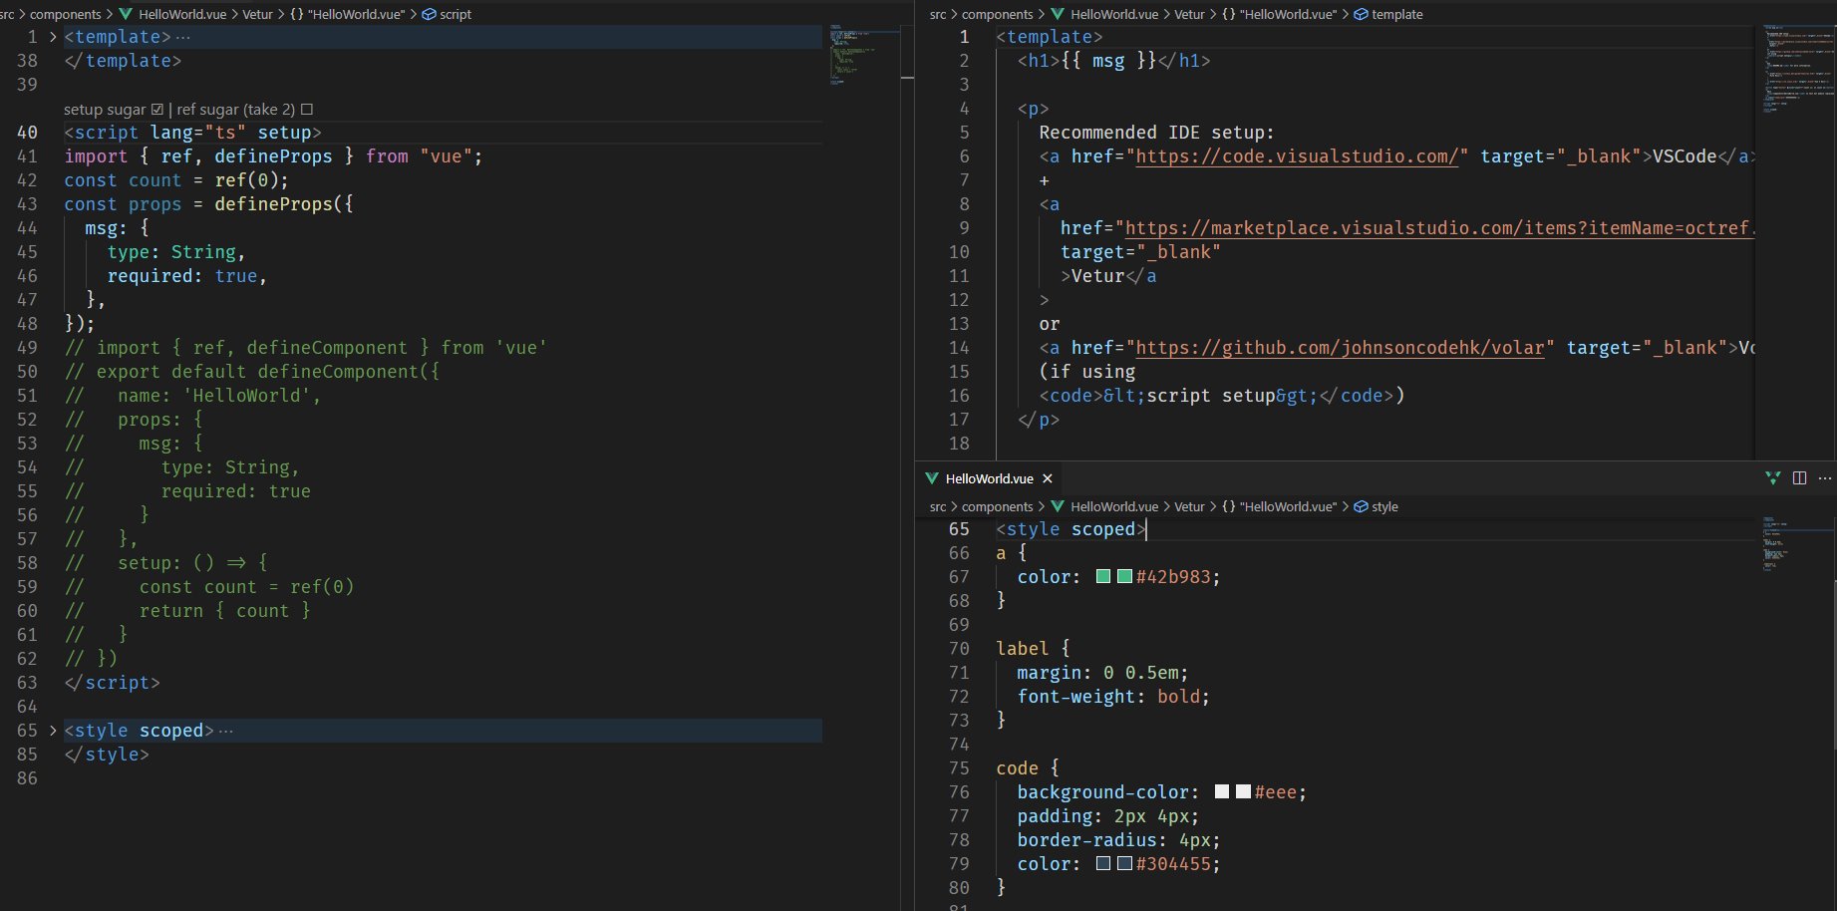Click '</script>' closing tag on line 63
The width and height of the screenshot is (1837, 911).
[x=112, y=683]
